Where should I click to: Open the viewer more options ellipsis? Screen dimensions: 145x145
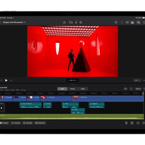[144, 80]
